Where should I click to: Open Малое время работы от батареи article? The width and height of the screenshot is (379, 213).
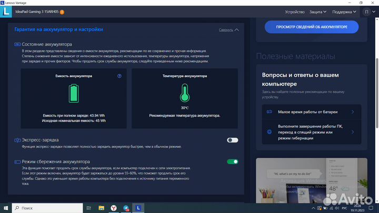[x=312, y=112]
